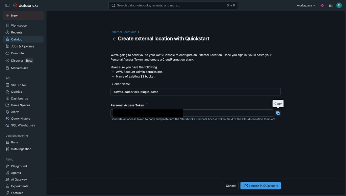The image size is (346, 196).
Task: Click the Bucket Name input field
Action: click(196, 92)
